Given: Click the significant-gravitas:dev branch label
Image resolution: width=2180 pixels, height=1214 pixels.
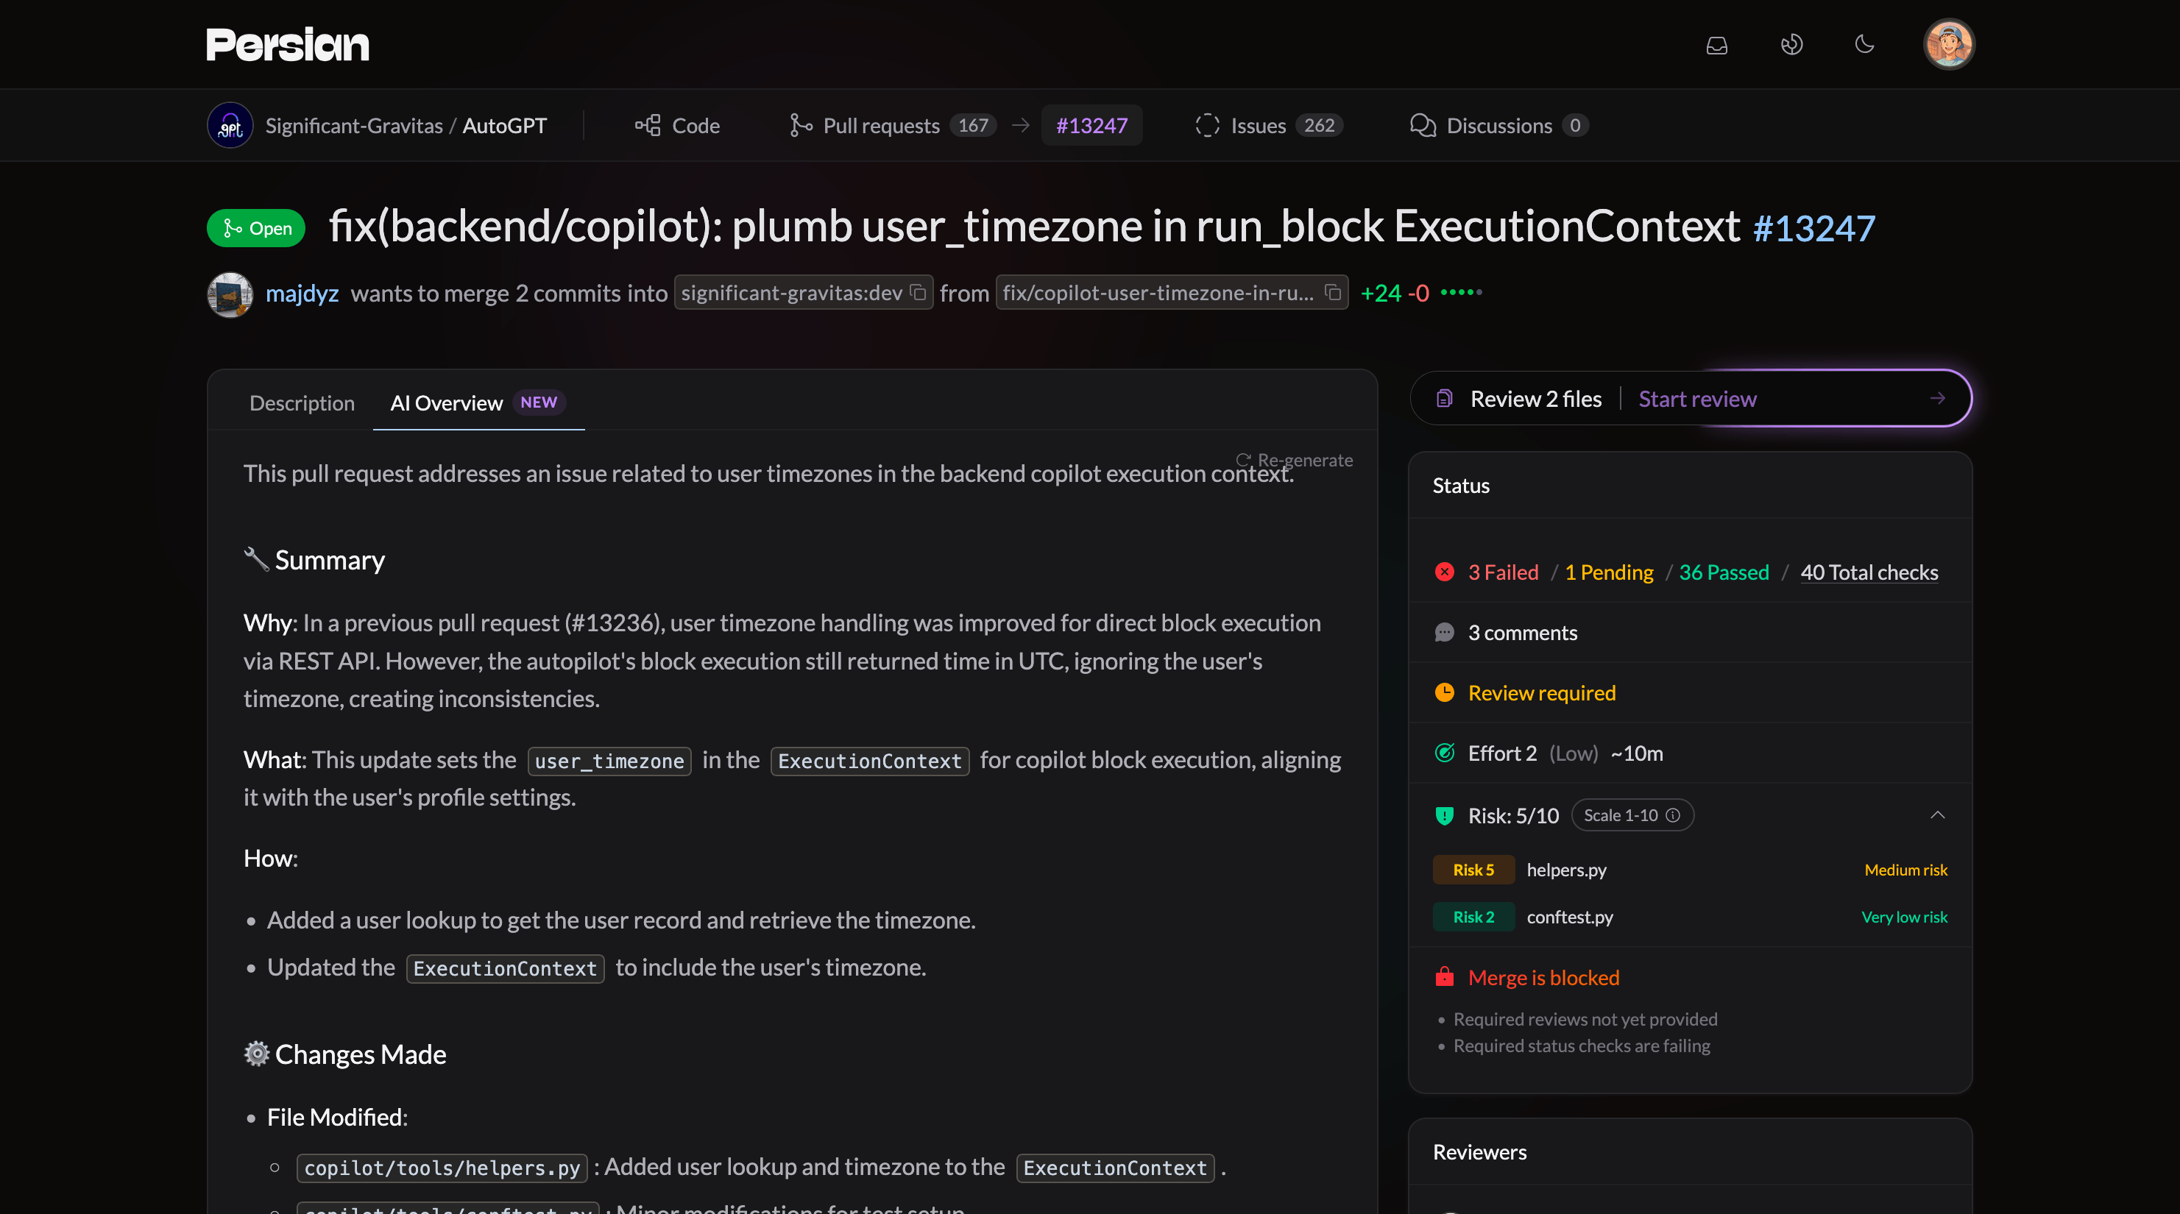Looking at the screenshot, I should tap(791, 293).
